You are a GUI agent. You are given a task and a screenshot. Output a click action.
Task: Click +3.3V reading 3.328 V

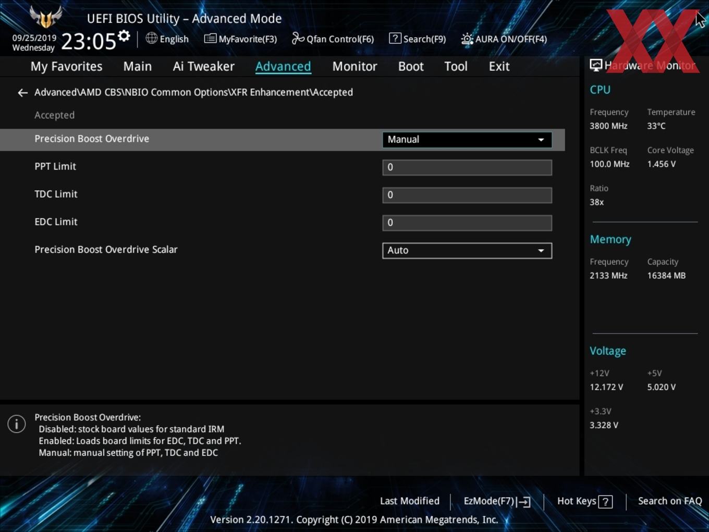[604, 426]
